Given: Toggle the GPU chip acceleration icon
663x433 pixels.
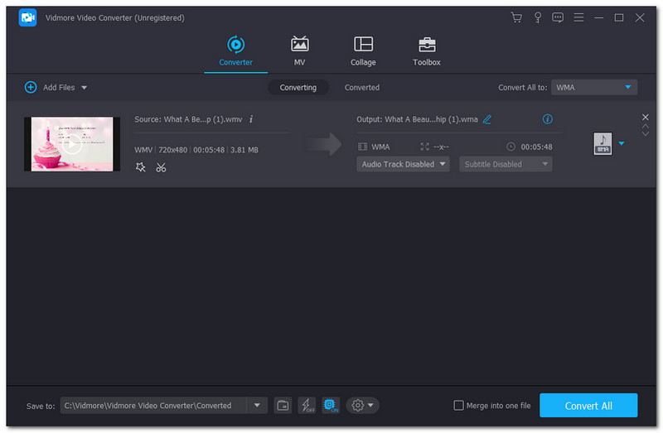Looking at the screenshot, I should click(x=331, y=405).
